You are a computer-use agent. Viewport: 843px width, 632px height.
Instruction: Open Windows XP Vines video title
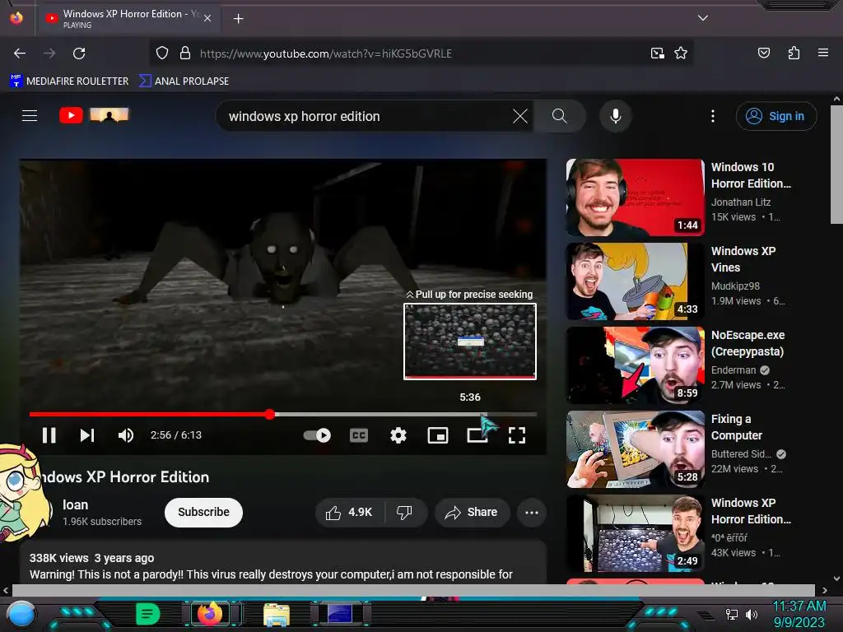pos(743,259)
